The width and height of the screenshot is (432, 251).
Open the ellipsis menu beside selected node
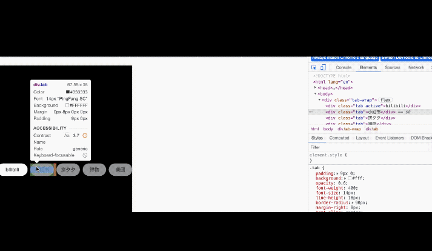tap(311, 112)
